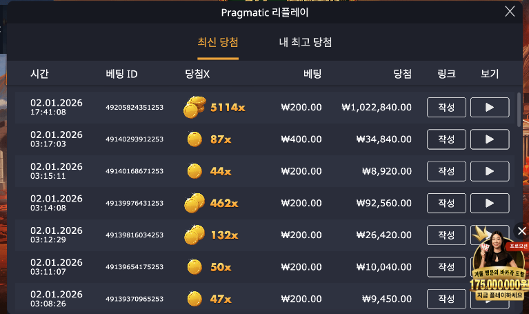
Task: Click the replay list scrollbar
Action: [519, 110]
